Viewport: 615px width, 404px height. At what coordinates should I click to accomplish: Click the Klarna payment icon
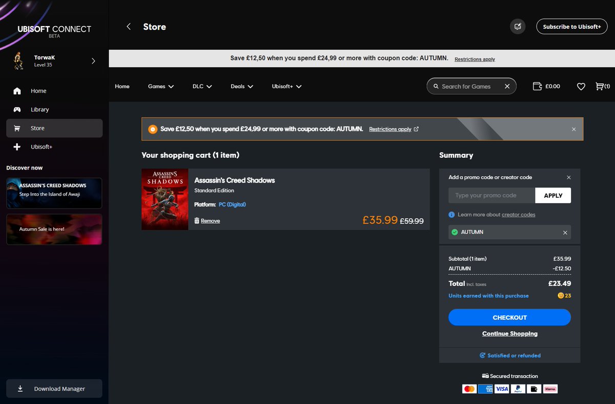tap(550, 389)
